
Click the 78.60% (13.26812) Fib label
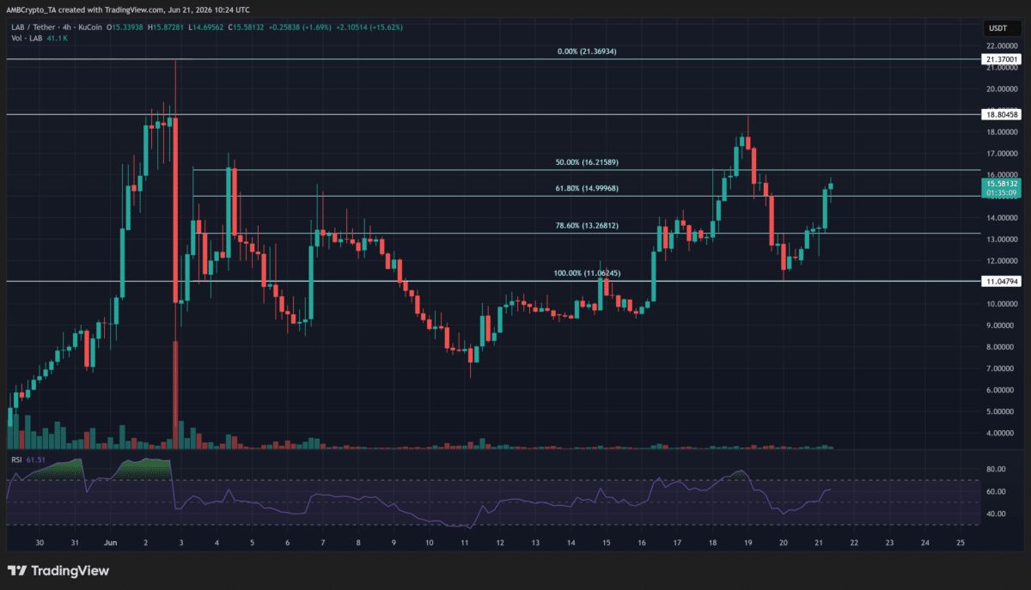click(x=588, y=226)
